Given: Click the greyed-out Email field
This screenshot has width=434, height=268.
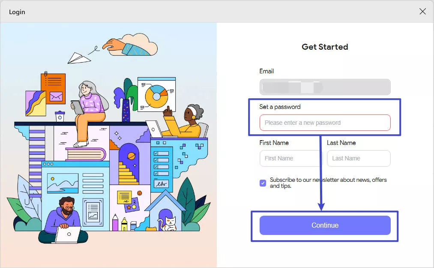Looking at the screenshot, I should 325,87.
